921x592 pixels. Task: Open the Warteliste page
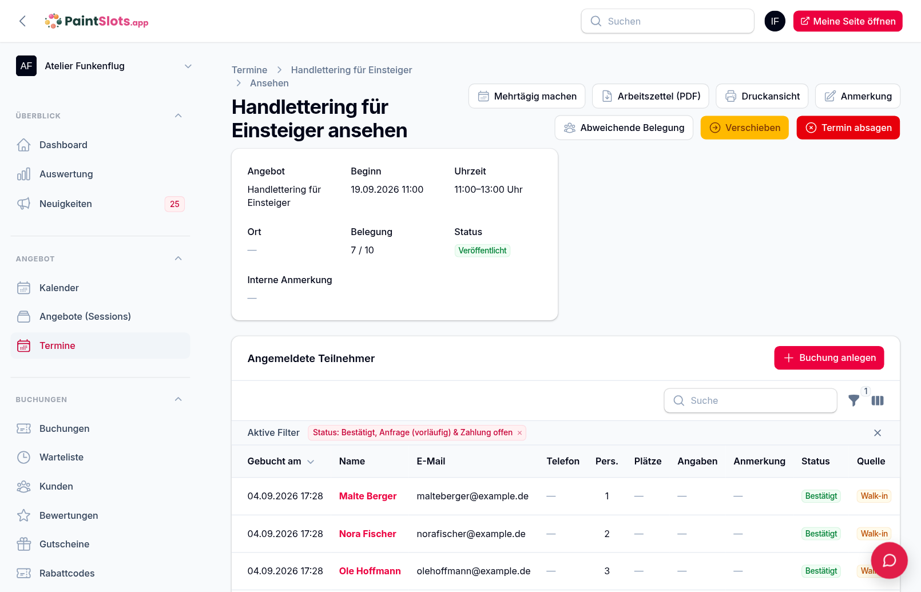[100, 457]
